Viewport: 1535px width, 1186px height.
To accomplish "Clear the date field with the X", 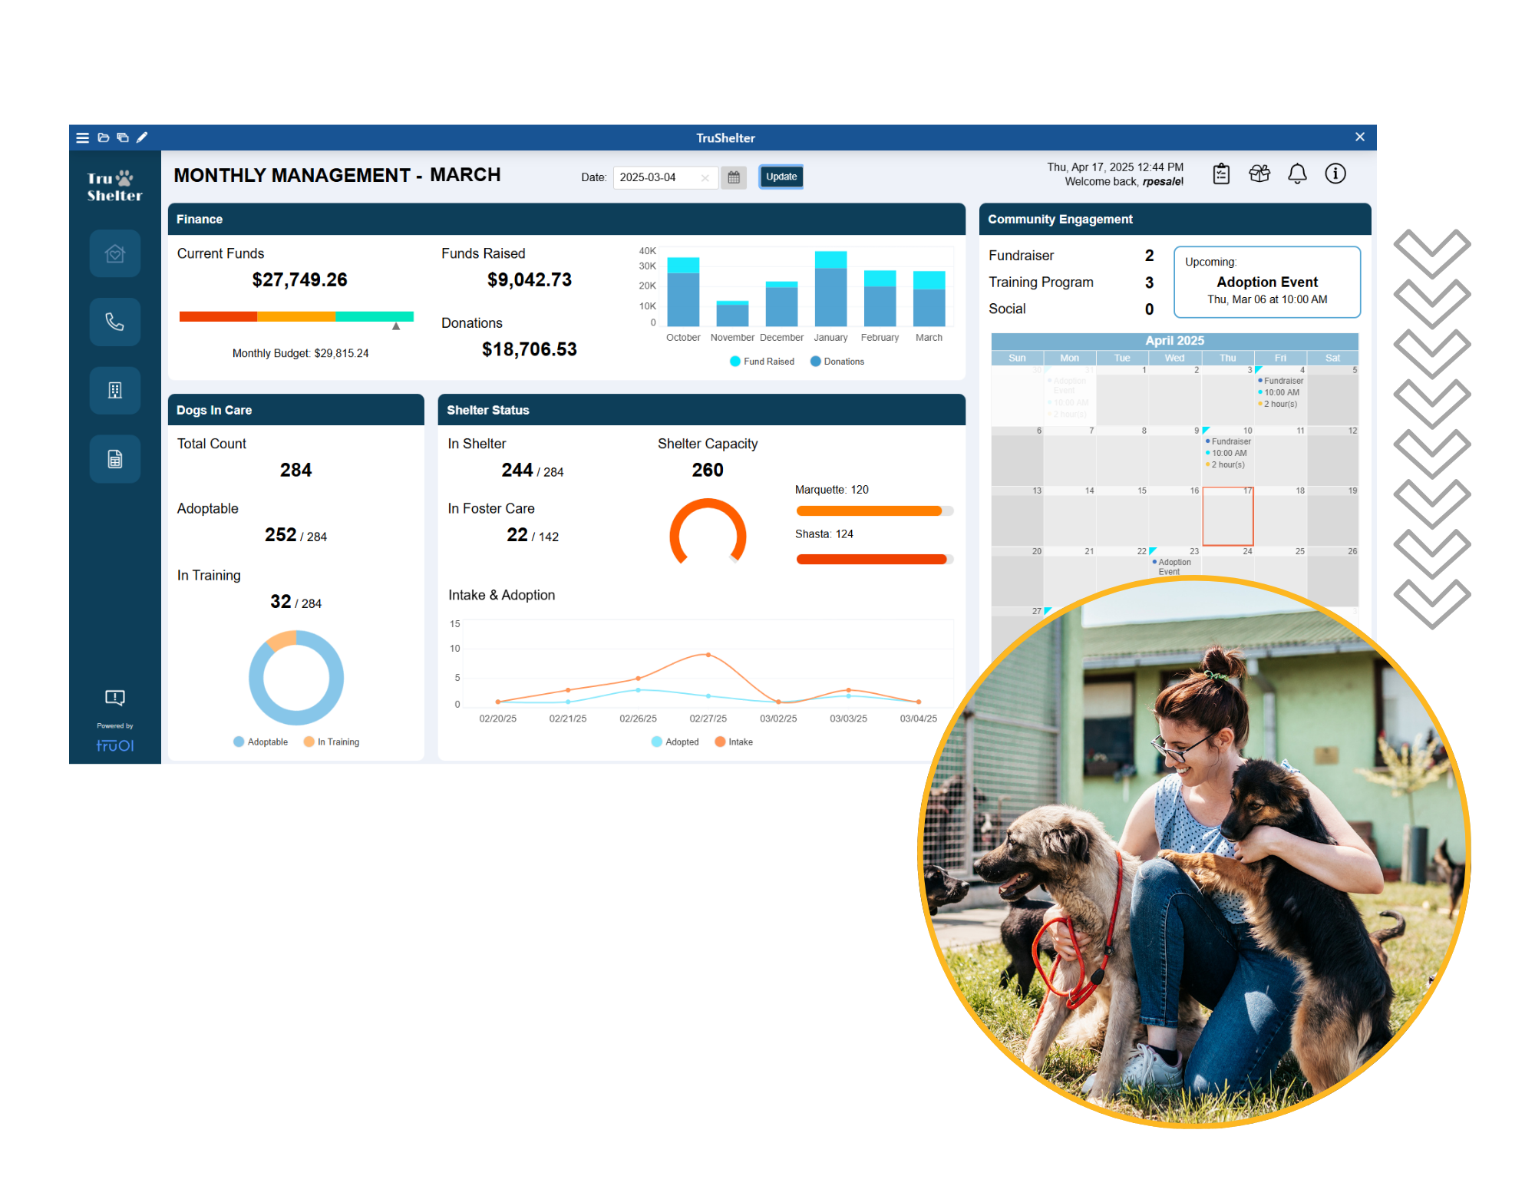I will coord(705,177).
